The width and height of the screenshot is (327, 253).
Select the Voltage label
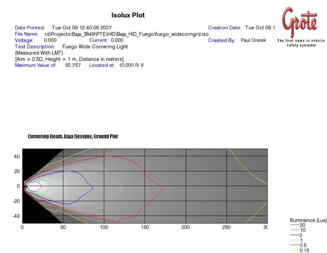(x=24, y=40)
